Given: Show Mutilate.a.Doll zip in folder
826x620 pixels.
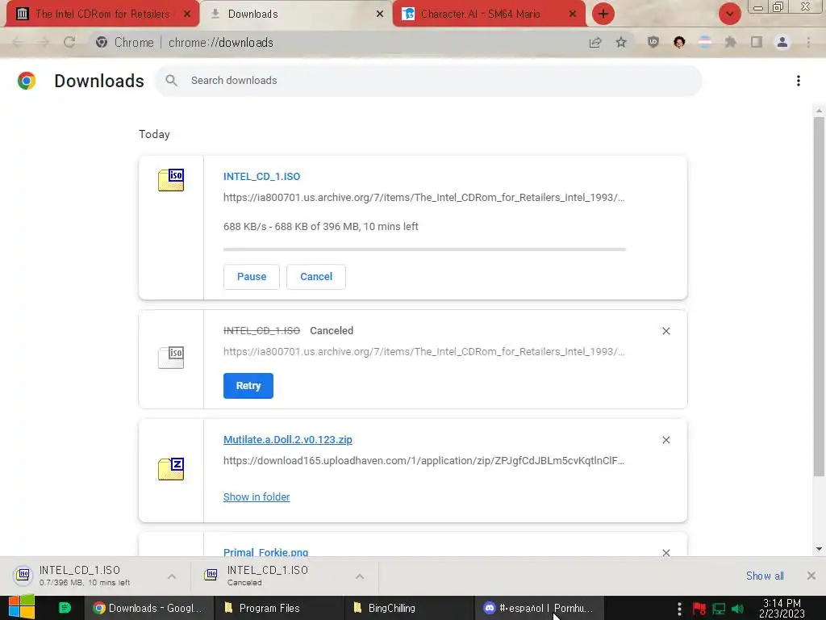Looking at the screenshot, I should (257, 497).
